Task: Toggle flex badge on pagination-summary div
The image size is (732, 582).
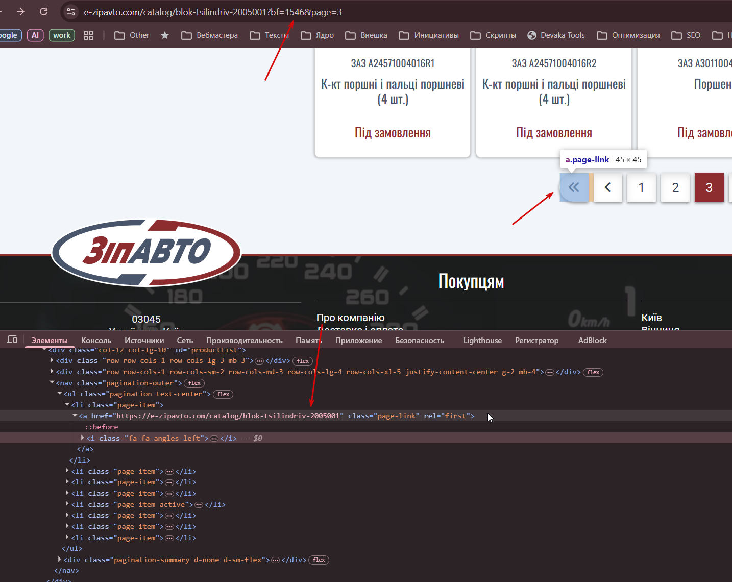Action: click(x=319, y=560)
